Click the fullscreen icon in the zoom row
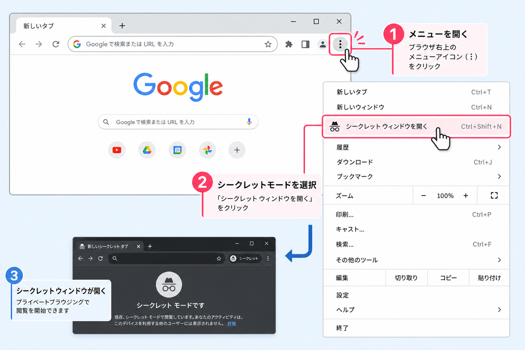 click(x=494, y=195)
